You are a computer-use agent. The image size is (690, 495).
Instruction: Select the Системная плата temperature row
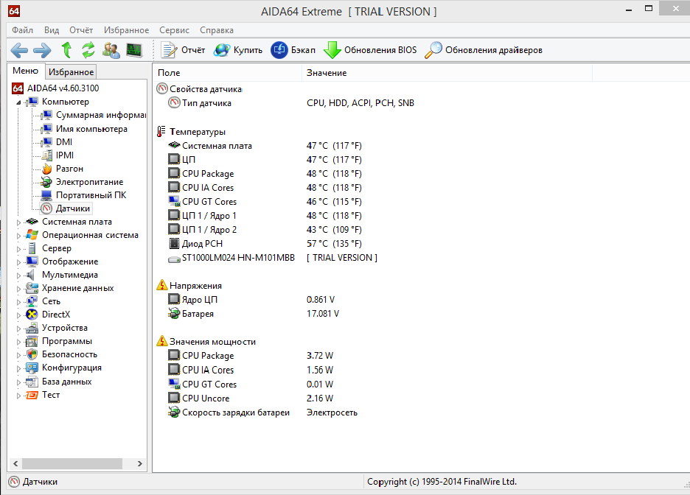pyautogui.click(x=265, y=146)
